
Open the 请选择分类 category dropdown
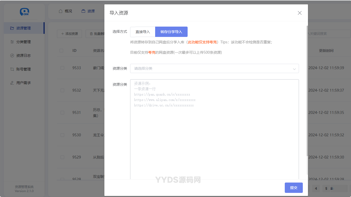coord(211,68)
